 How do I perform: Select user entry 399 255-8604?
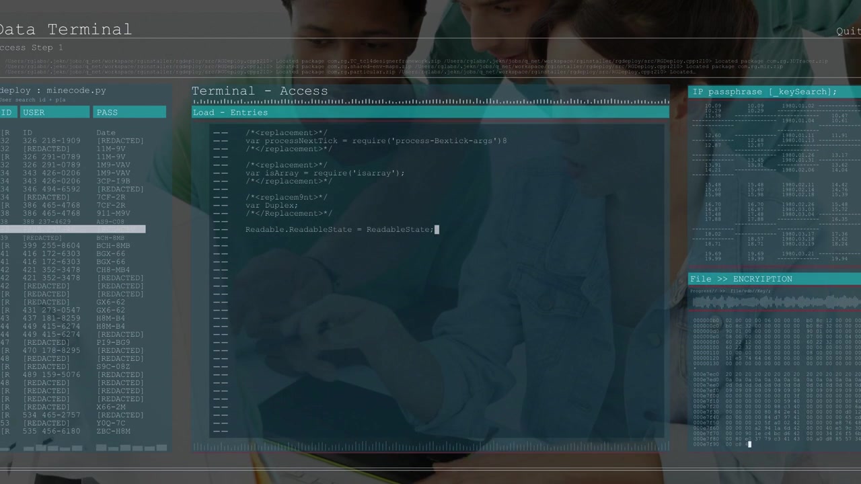52,245
